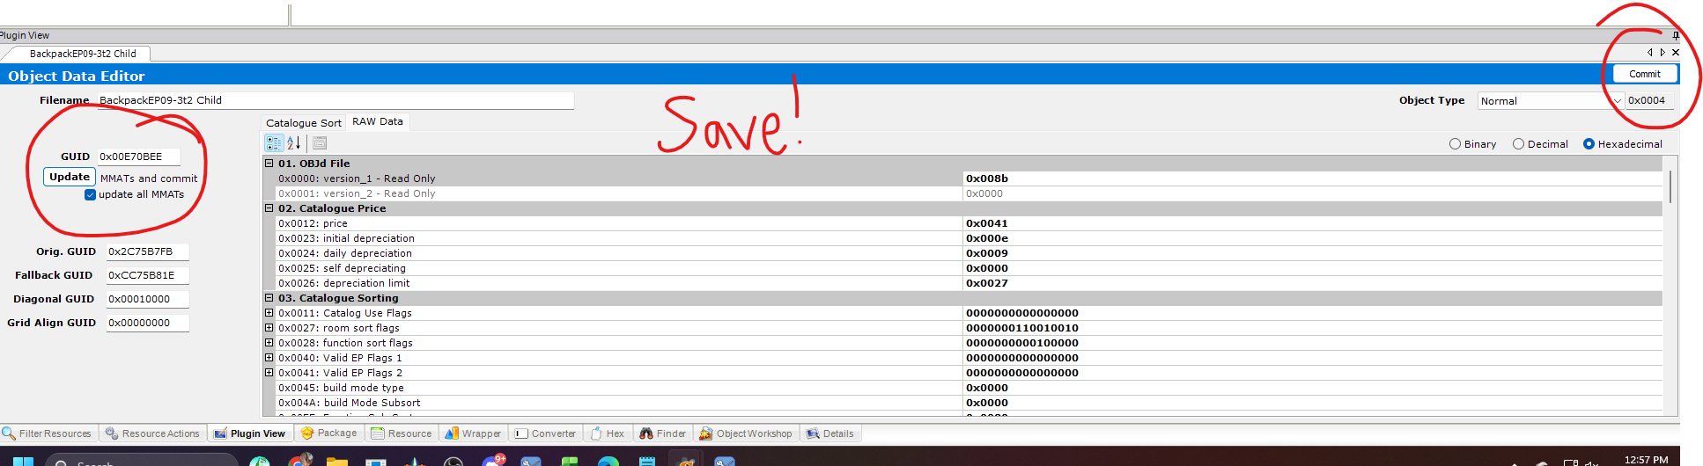This screenshot has width=1703, height=466.
Task: Switch to Catalogue Sort tab
Action: coord(304,123)
